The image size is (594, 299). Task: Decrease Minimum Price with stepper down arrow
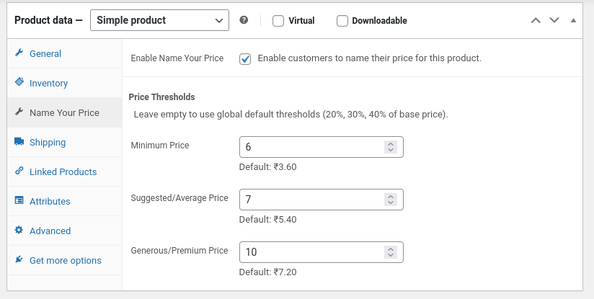(x=391, y=150)
